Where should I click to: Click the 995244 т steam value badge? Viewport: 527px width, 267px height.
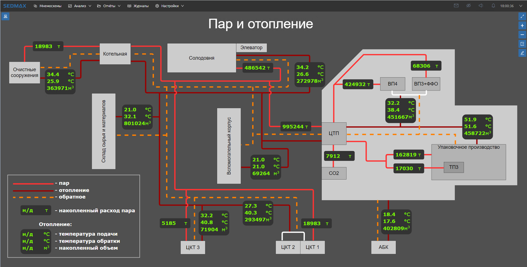point(295,126)
